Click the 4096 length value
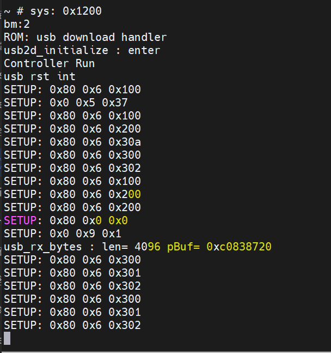Screen dimensions: 331x353 pyautogui.click(x=148, y=247)
